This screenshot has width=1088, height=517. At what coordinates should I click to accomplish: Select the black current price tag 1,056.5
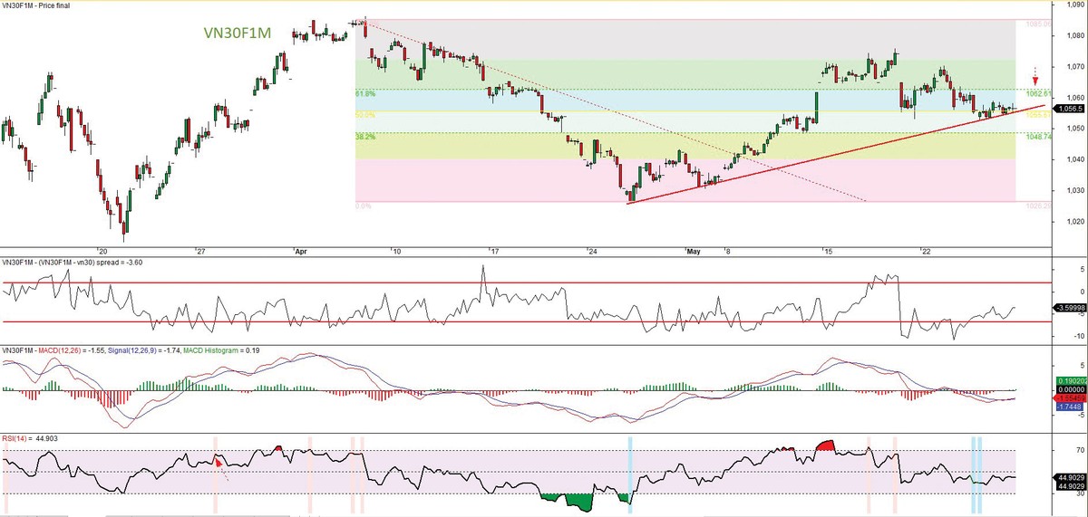point(1067,107)
